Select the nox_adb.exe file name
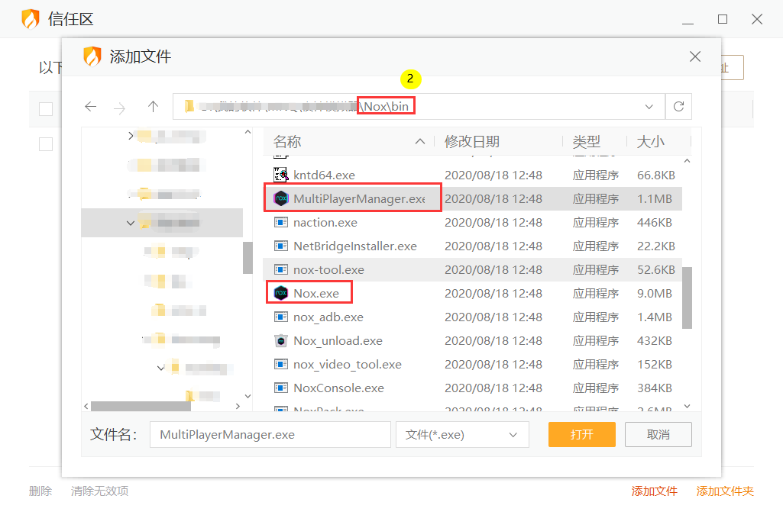Image resolution: width=783 pixels, height=515 pixels. [x=328, y=317]
